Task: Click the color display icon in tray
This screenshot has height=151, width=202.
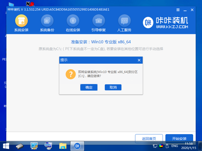Action: 161,146
